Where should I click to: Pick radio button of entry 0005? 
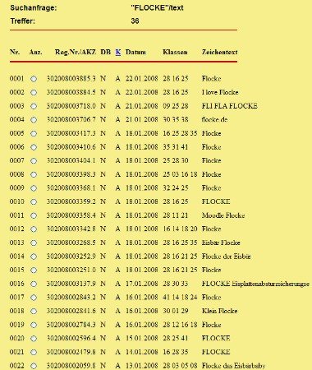point(34,134)
